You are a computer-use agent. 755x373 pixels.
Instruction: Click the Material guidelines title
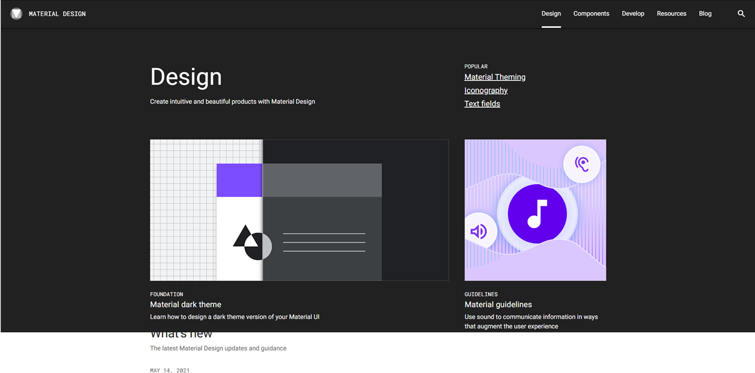click(498, 304)
